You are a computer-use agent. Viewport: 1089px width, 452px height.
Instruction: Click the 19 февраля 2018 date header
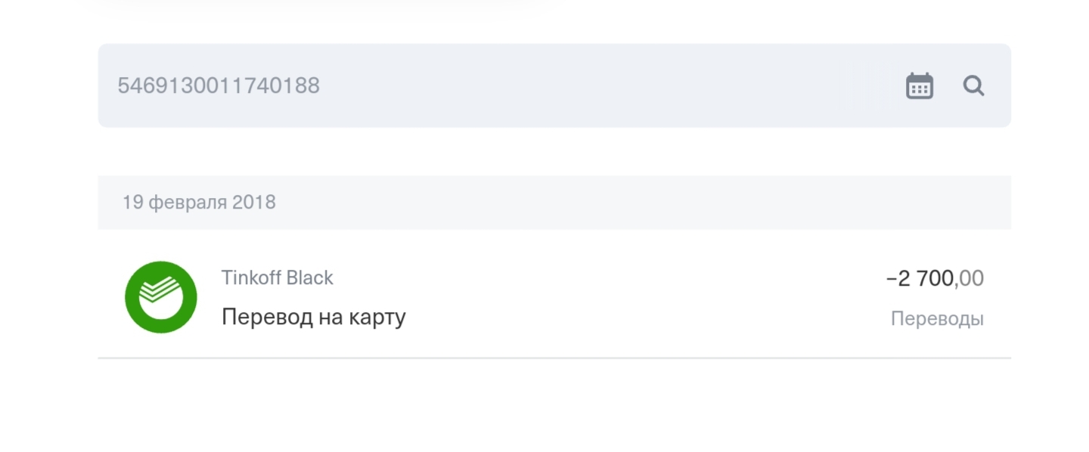click(x=199, y=202)
